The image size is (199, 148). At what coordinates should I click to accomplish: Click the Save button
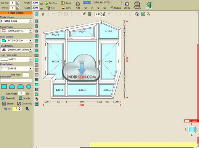[51, 8]
